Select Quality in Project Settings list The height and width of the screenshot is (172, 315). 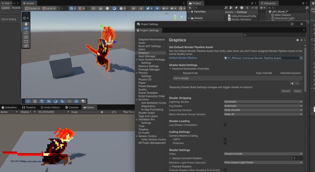point(142,89)
